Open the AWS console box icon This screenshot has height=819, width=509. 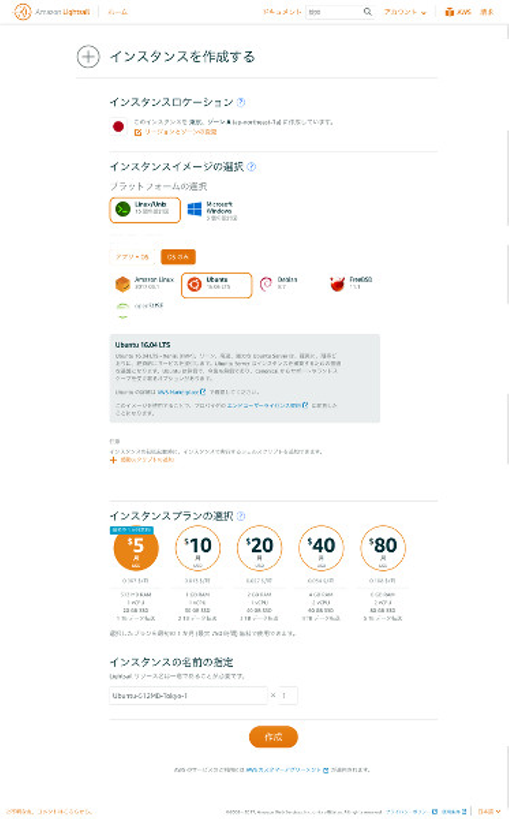[x=449, y=12]
